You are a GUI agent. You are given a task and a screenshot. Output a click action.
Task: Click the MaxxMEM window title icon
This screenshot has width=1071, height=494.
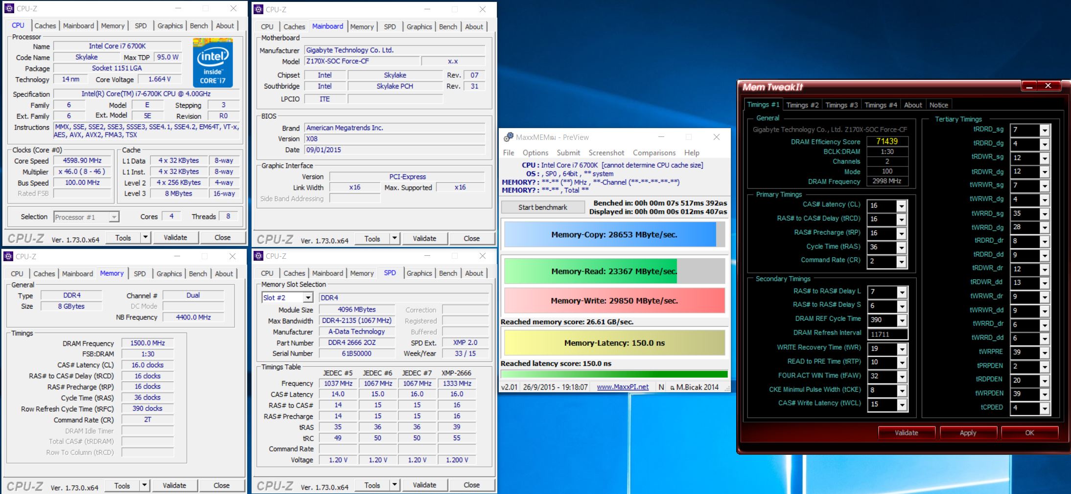pyautogui.click(x=509, y=137)
